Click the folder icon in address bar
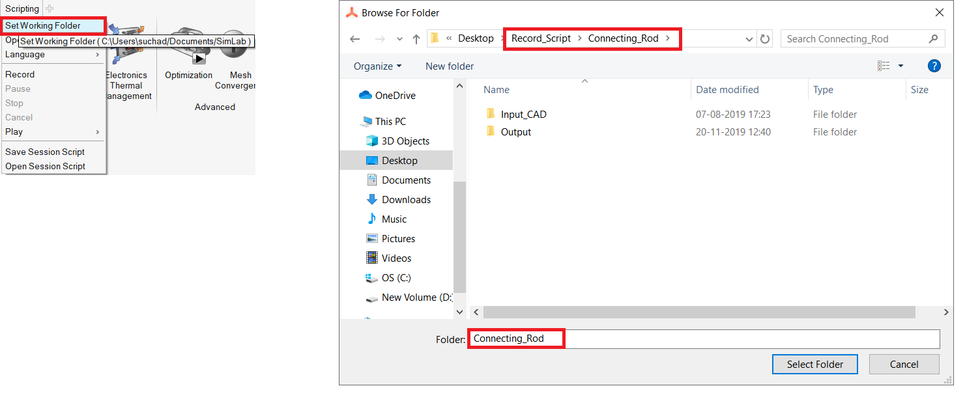 (435, 38)
